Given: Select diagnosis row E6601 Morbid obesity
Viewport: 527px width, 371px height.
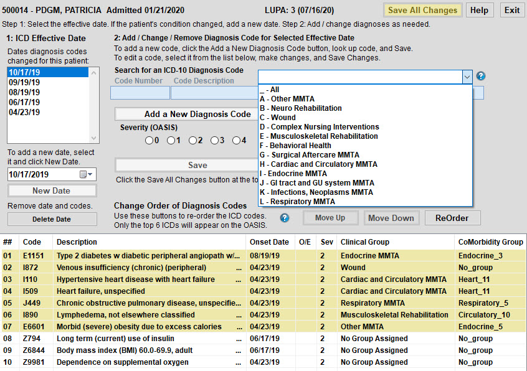Looking at the screenshot, I should [263, 327].
